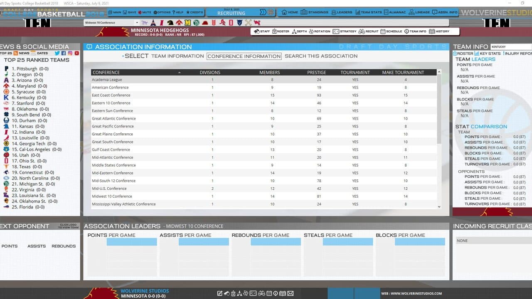The width and height of the screenshot is (532, 299).
Task: Open the Recruit binoculars in team toolbar
Action: 369,31
